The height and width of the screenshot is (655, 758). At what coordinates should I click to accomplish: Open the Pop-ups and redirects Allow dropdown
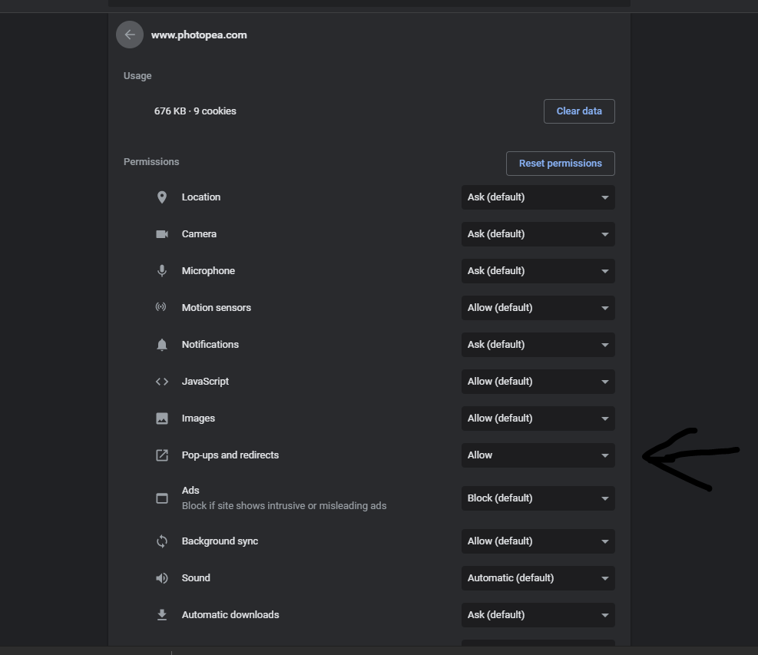point(538,455)
